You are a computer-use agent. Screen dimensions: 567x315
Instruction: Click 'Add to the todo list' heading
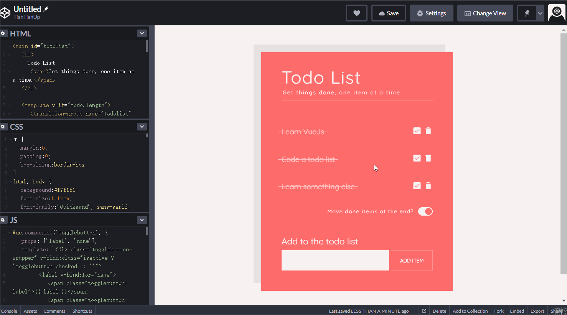tap(320, 241)
